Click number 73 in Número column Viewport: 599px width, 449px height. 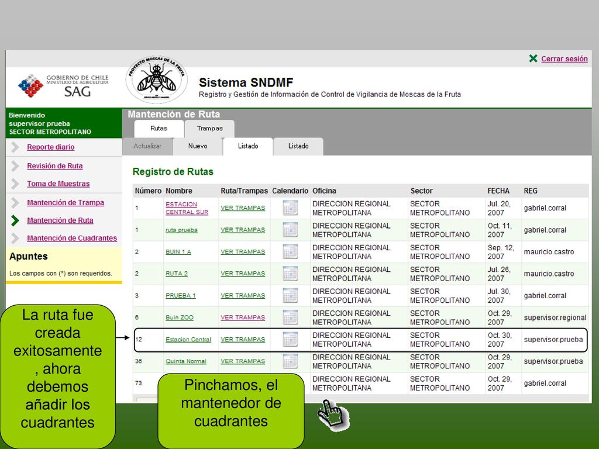[138, 383]
